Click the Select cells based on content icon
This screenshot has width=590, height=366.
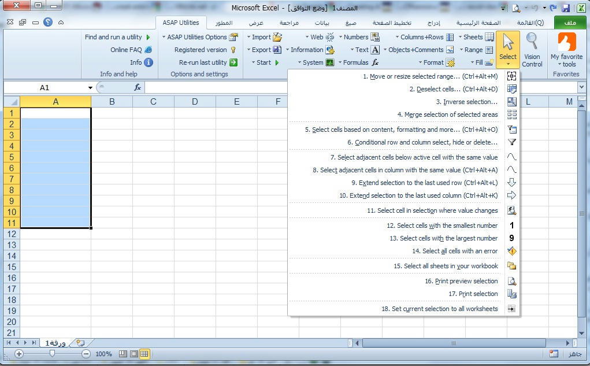click(x=511, y=130)
